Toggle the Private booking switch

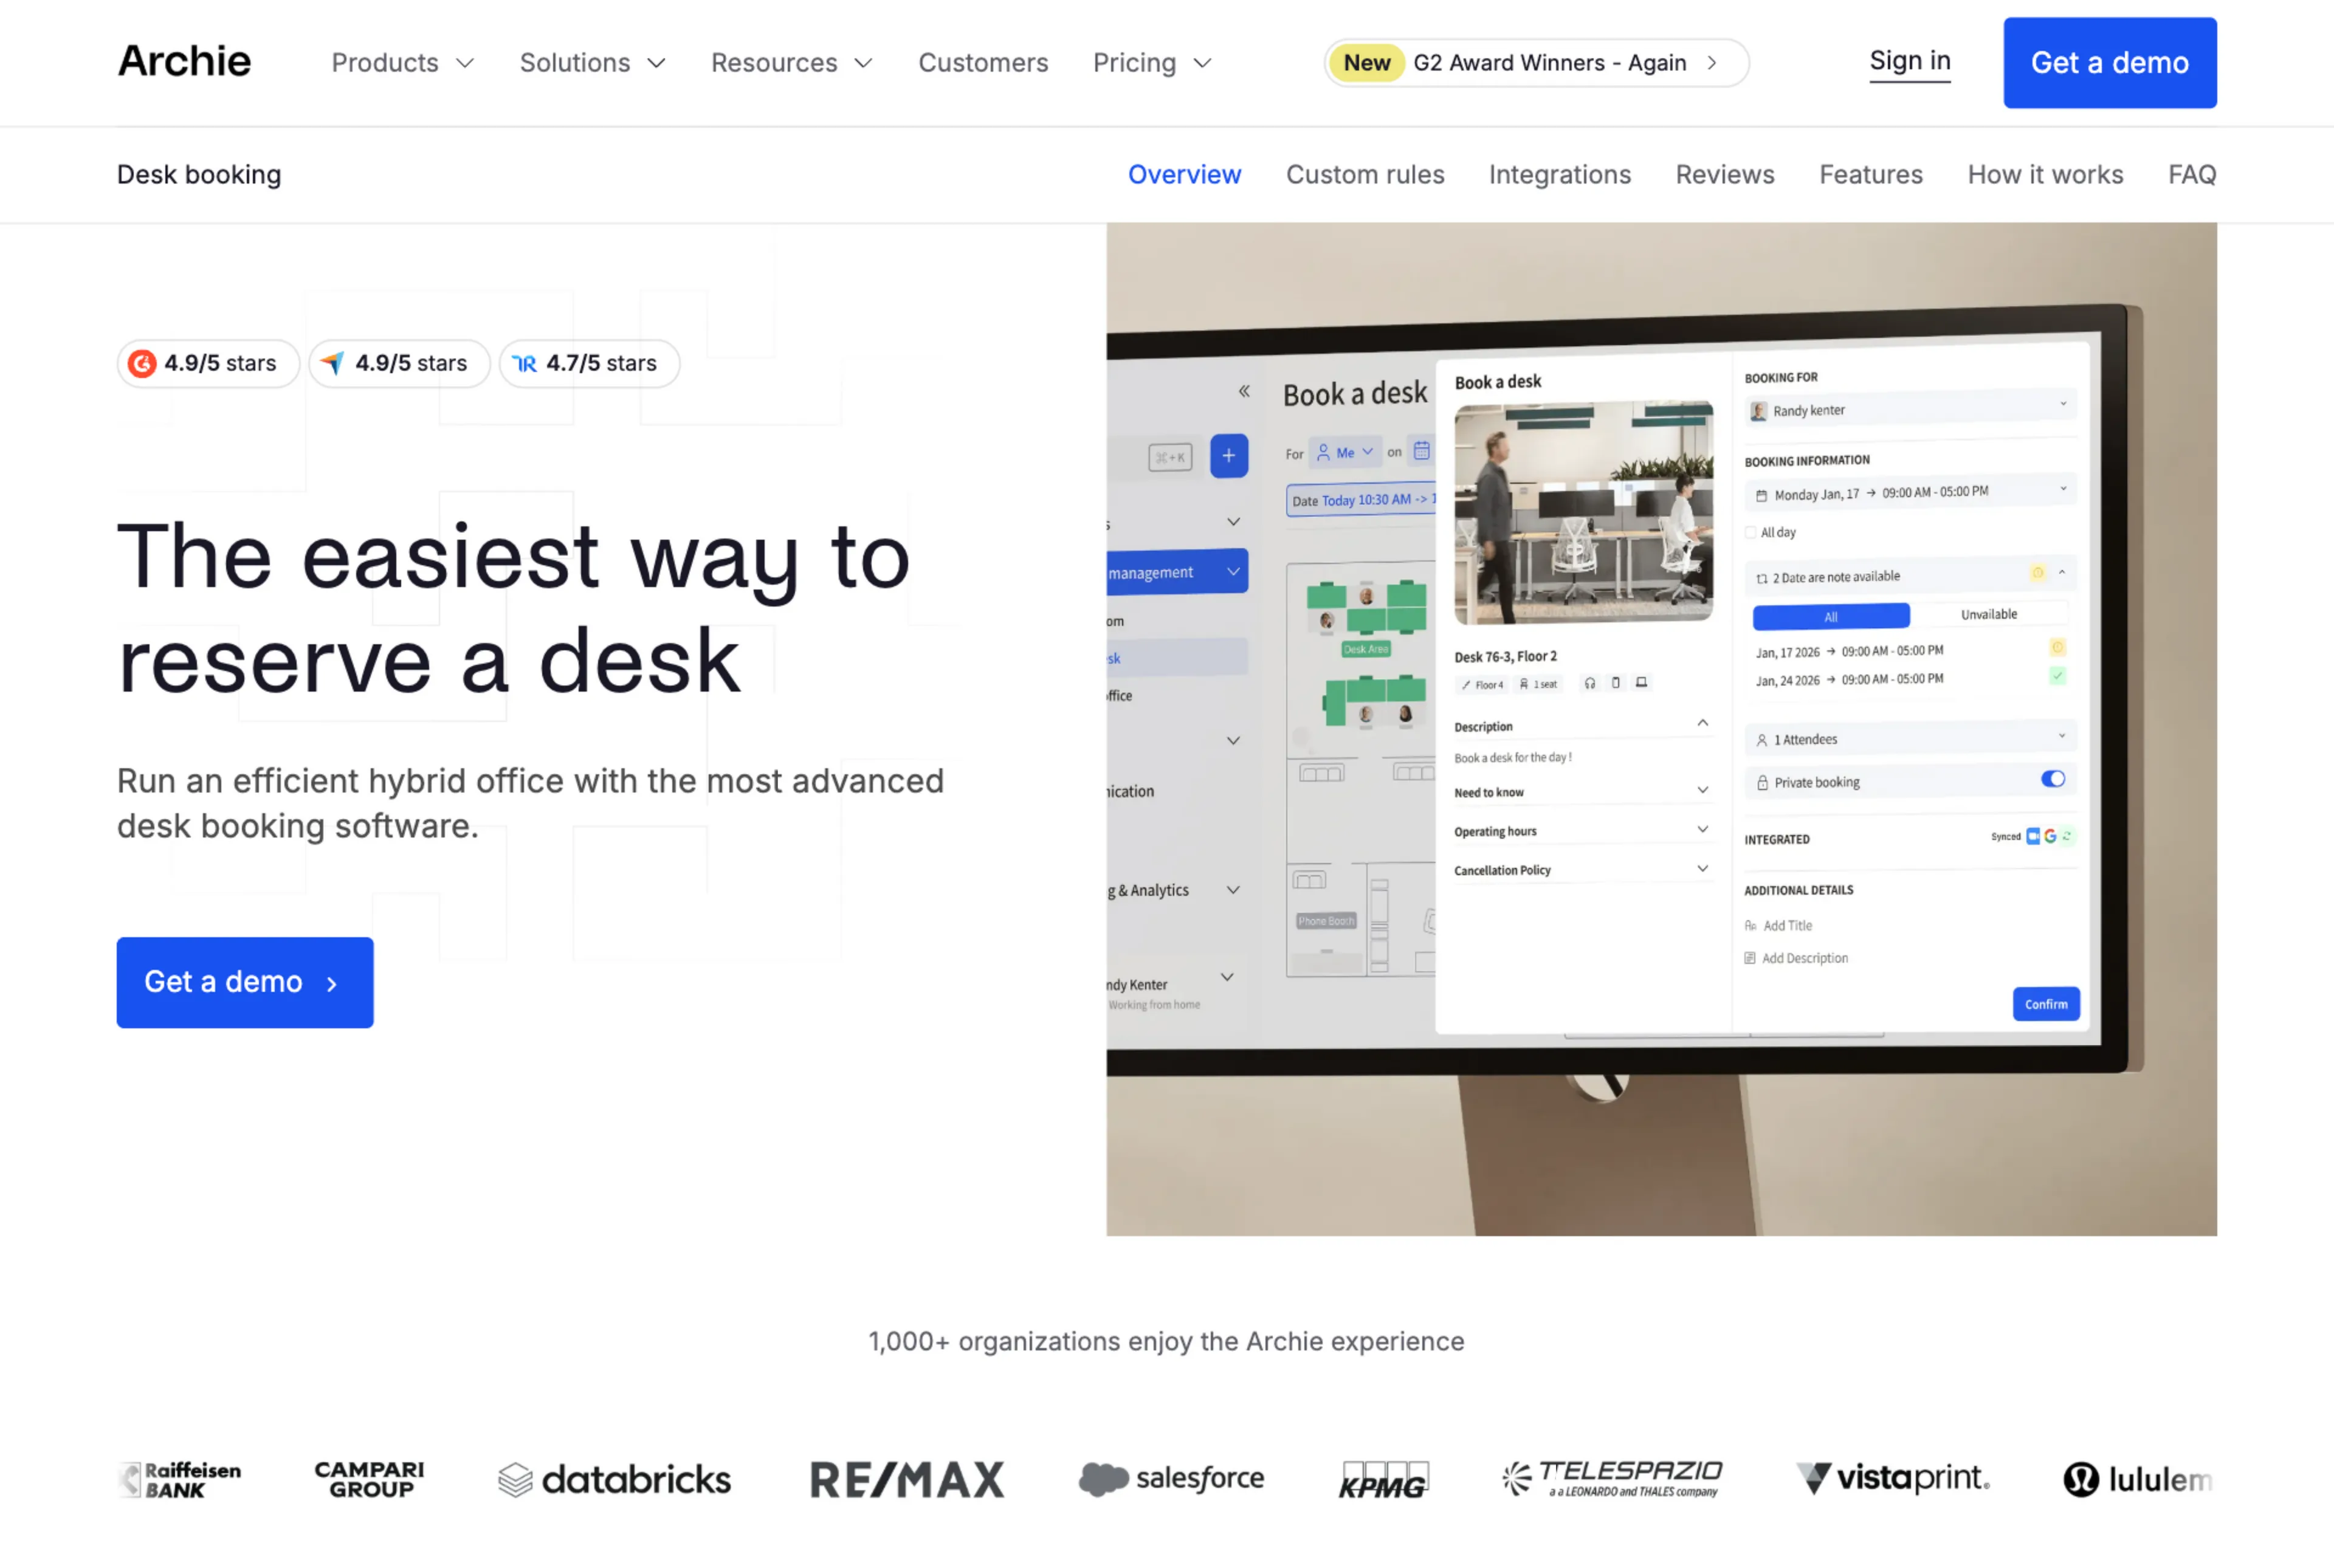(2052, 779)
